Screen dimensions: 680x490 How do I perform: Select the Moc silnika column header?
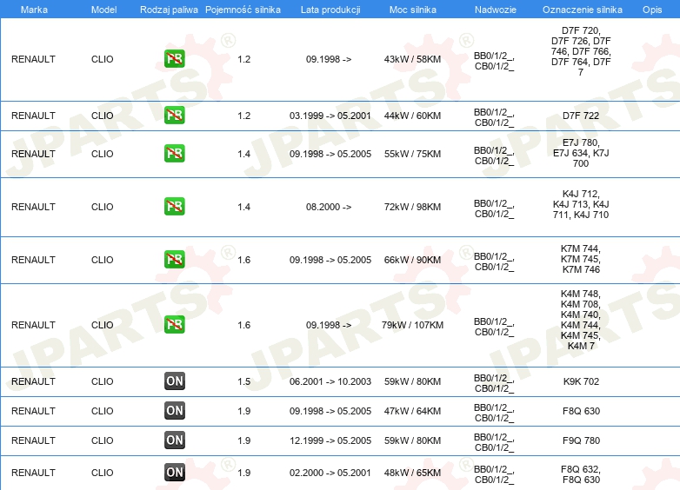pos(413,10)
